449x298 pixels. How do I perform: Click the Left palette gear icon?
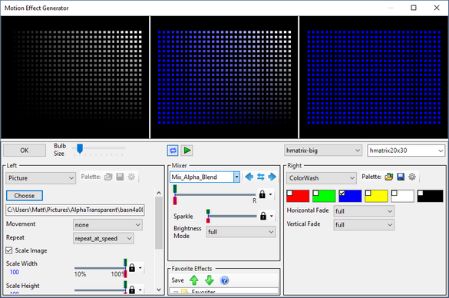(131, 177)
